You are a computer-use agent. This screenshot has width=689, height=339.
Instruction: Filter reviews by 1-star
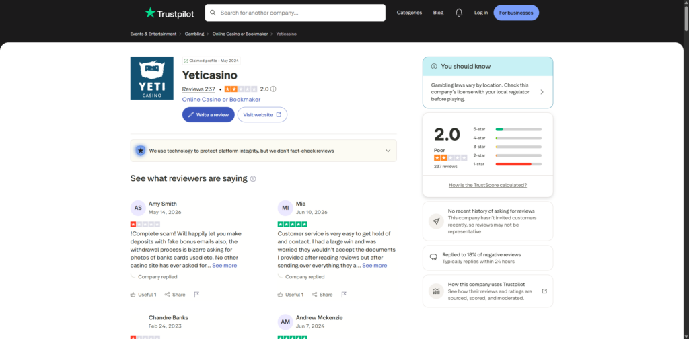click(507, 164)
